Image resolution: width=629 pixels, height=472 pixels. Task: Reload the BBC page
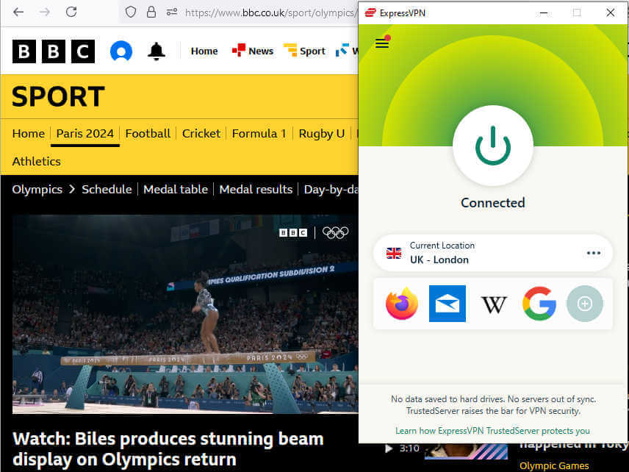pos(71,12)
